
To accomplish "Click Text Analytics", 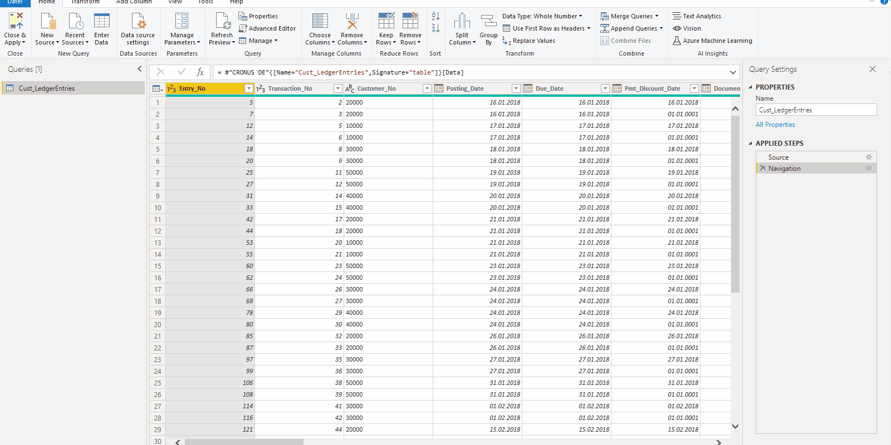I will pos(697,16).
